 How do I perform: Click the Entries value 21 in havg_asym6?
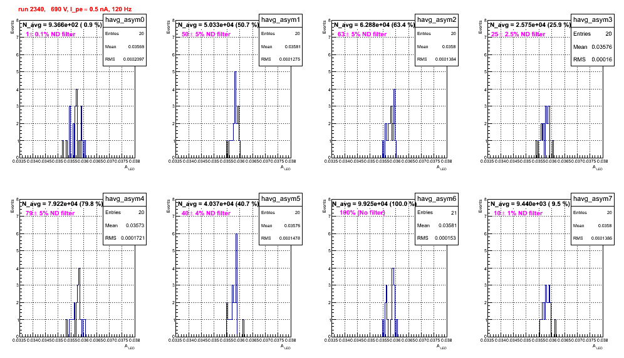454,213
